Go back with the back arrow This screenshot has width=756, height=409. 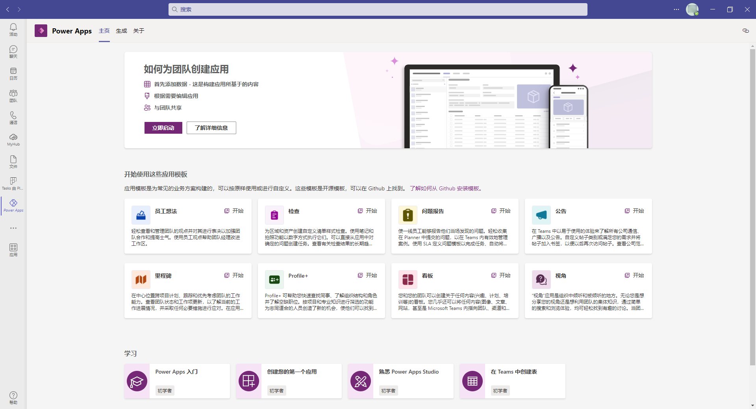click(x=8, y=9)
